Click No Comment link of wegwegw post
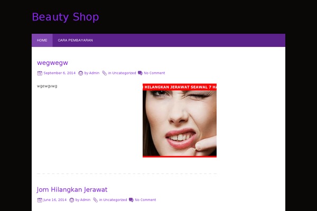Image resolution: width=317 pixels, height=211 pixels. [154, 73]
